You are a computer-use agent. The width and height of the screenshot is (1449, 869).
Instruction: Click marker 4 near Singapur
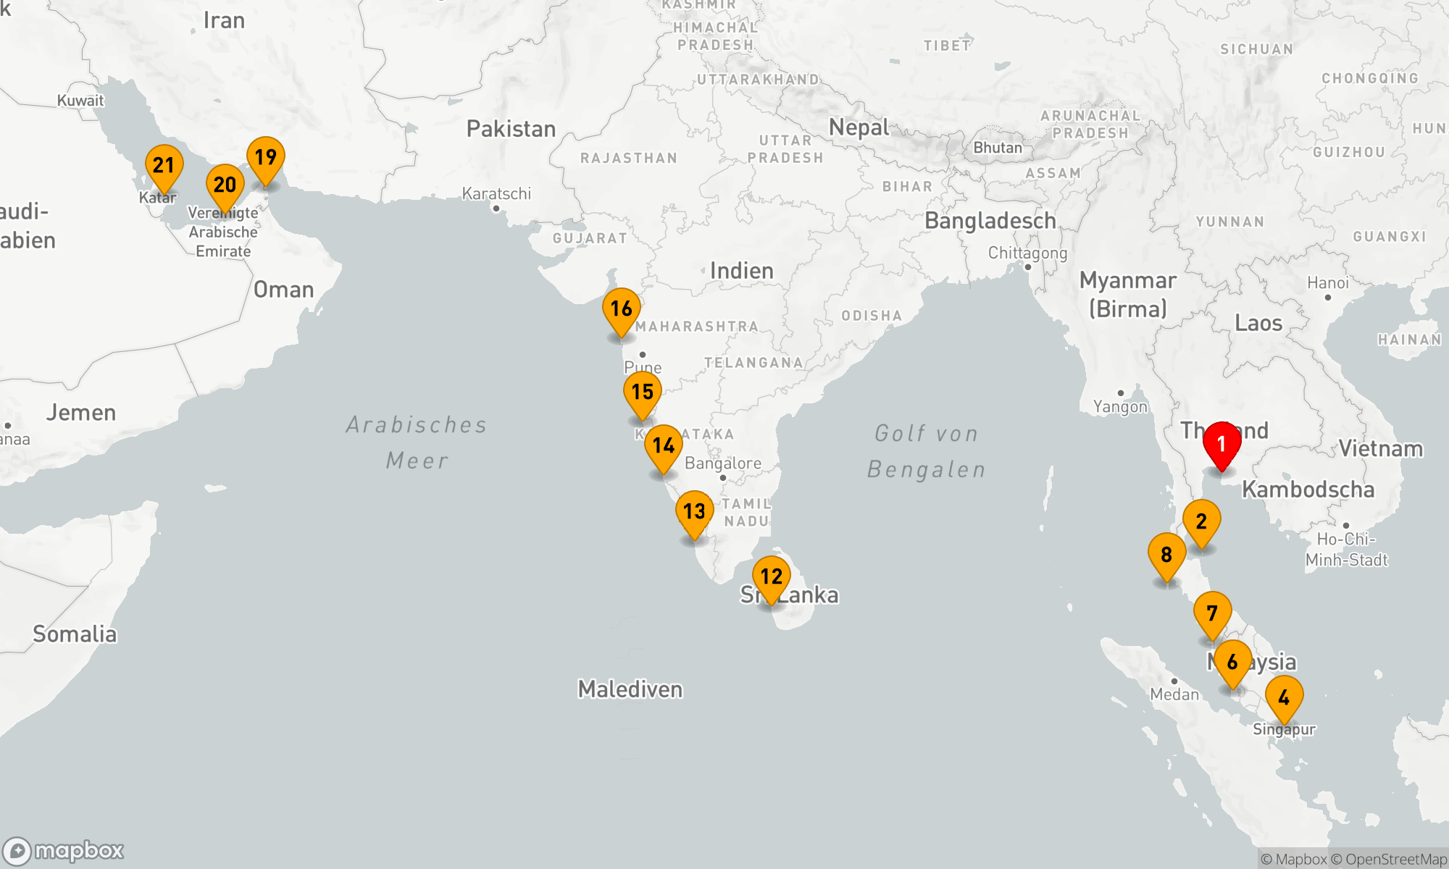[1284, 697]
